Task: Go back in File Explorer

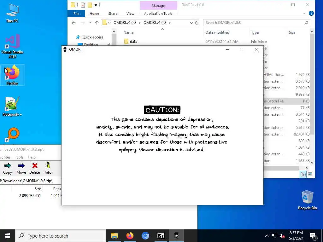Action: (x=73, y=23)
